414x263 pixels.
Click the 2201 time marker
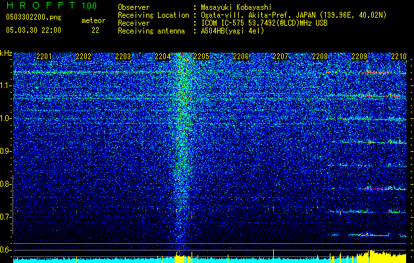[x=44, y=57]
